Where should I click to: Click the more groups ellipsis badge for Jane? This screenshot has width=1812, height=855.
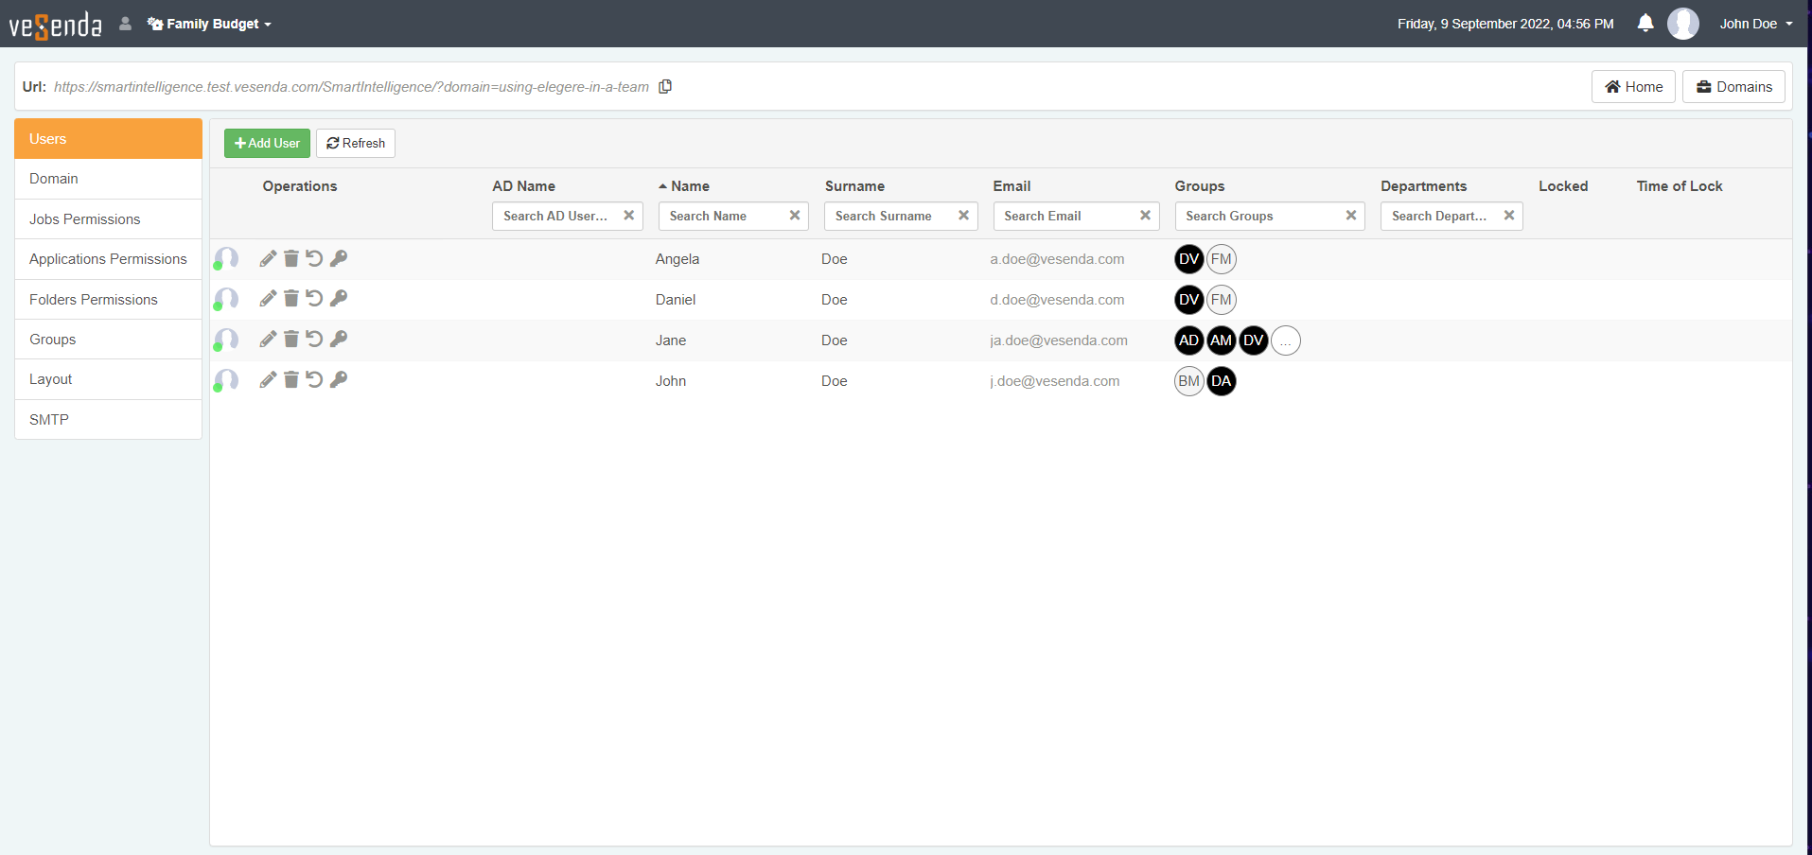1285,340
